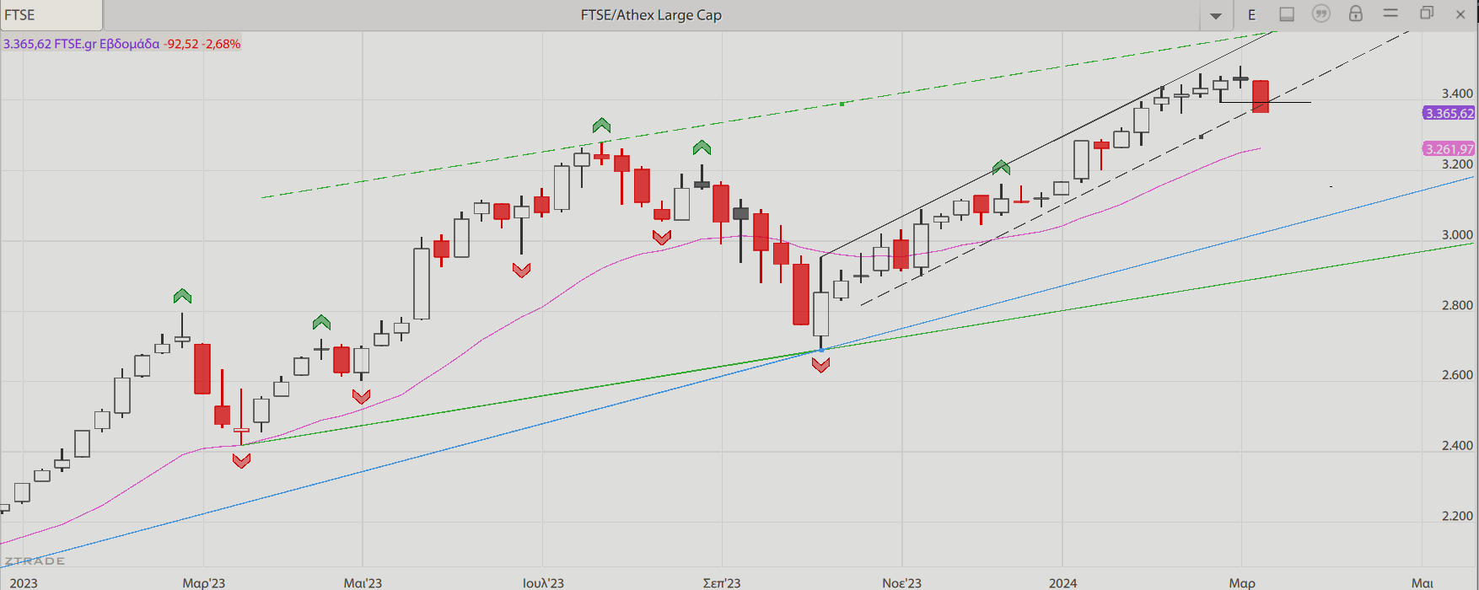Click the 3.400 price axis label

(1457, 94)
